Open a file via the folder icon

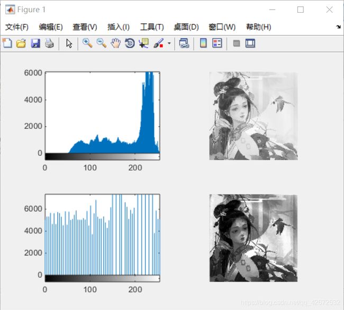pos(21,43)
